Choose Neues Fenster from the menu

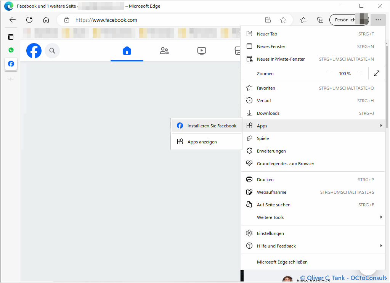coord(313,47)
